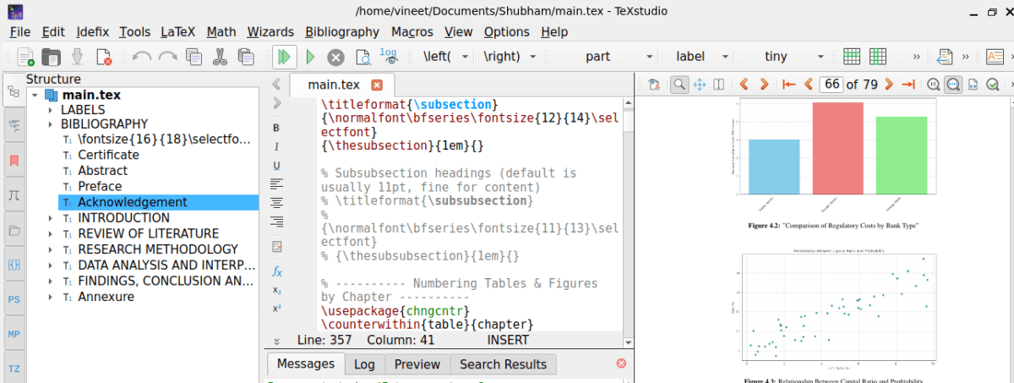Insert a subscript using the x₂ icon
1014x383 pixels.
point(276,290)
